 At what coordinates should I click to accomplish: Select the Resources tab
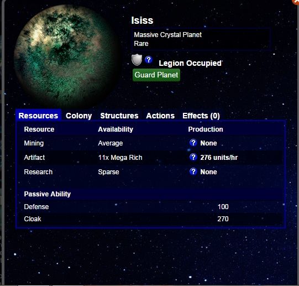[38, 116]
